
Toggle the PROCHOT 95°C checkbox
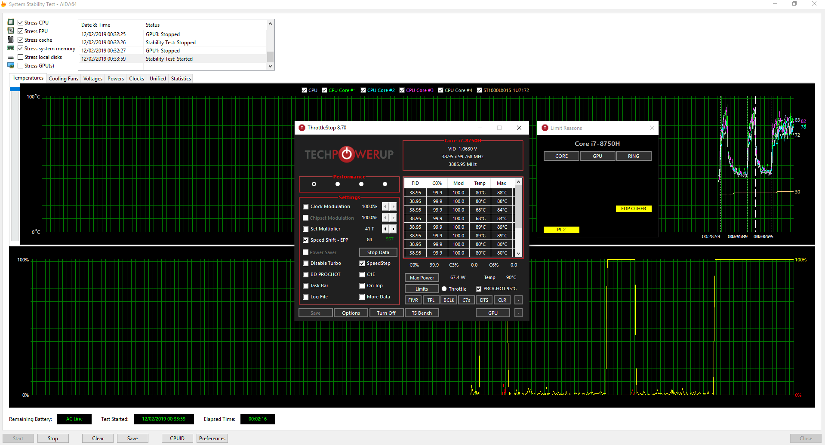(x=479, y=288)
